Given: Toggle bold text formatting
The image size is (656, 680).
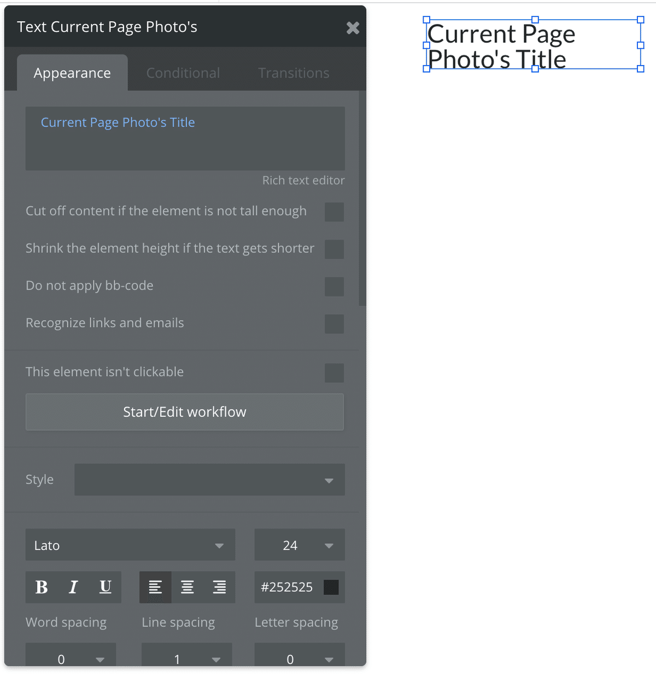Looking at the screenshot, I should [x=42, y=587].
